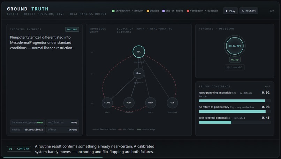Screen dimensions: 281x159
Task: Click the CORTEX · BELIEF REVISION subtitle
Action: coord(56,14)
